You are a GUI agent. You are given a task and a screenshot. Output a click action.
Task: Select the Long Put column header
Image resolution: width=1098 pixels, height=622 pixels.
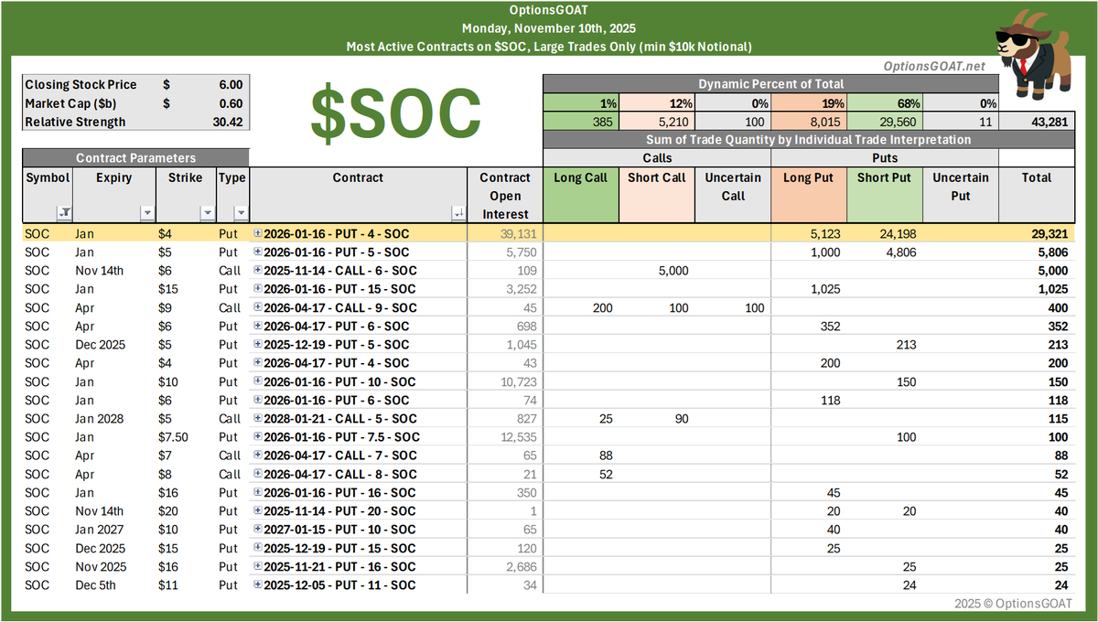(809, 196)
